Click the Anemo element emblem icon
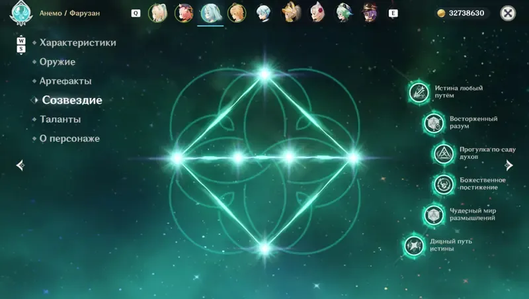This screenshot has width=529, height=299. point(21,13)
